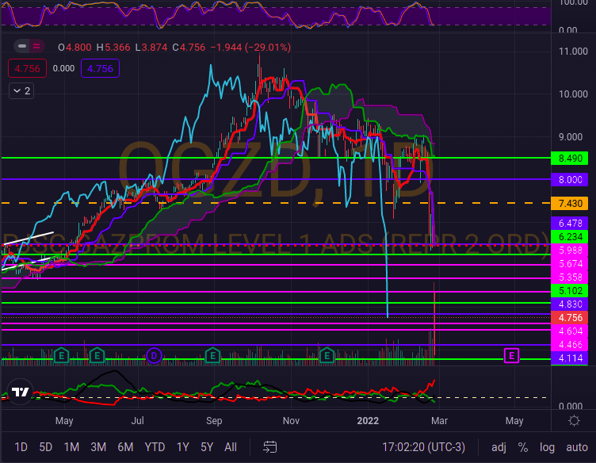The height and width of the screenshot is (463, 596).
Task: Click the purple upcoming earnings E marker
Action: pyautogui.click(x=512, y=355)
